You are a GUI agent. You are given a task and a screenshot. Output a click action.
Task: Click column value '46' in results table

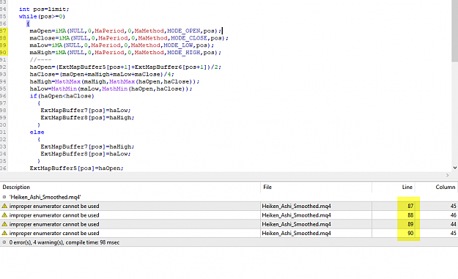[453, 215]
